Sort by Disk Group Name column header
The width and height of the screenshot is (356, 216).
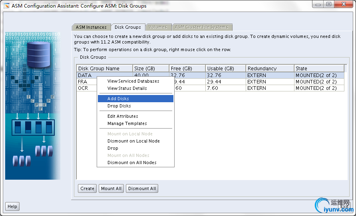(105, 69)
